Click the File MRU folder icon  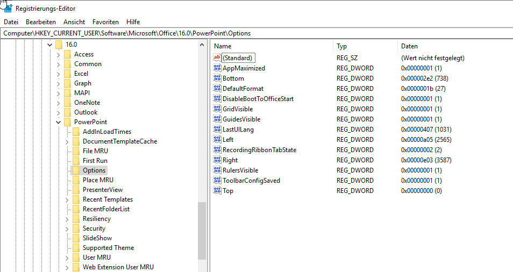76,151
